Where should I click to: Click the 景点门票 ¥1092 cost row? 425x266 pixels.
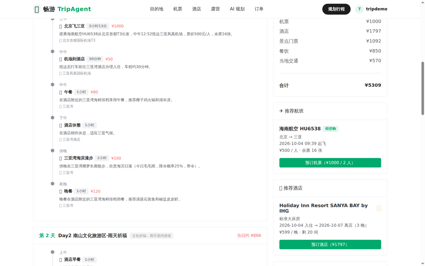330,41
